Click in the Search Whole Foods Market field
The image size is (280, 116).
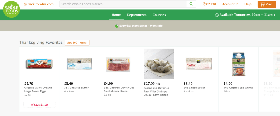pyautogui.click(x=123, y=4)
